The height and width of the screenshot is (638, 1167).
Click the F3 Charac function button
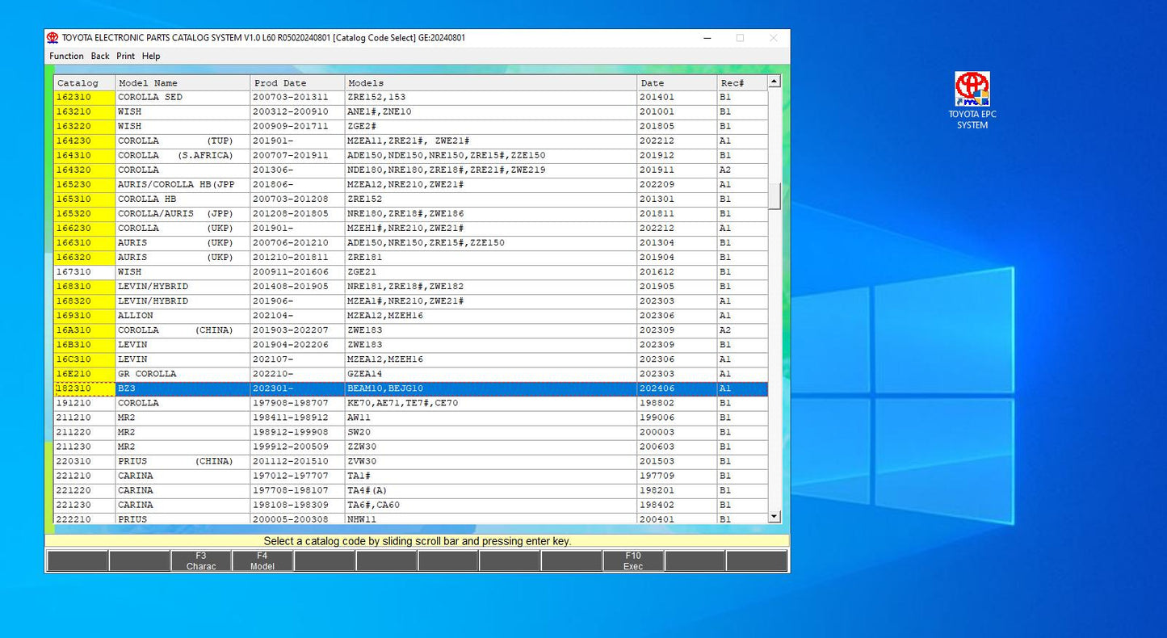tap(201, 560)
